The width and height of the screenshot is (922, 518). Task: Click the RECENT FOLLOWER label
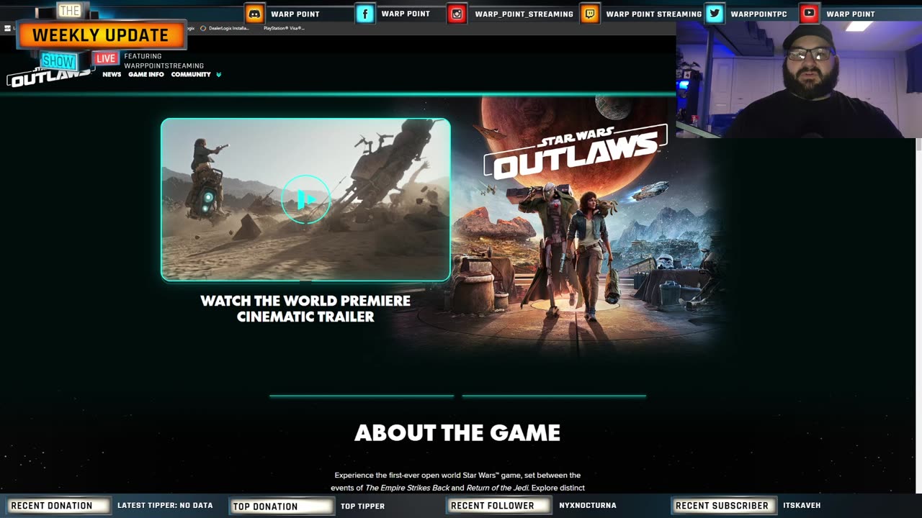coord(498,506)
